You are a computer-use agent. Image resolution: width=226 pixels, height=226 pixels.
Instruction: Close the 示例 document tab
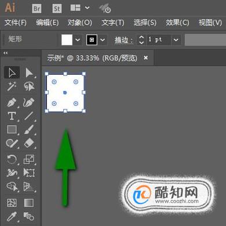[x=146, y=57]
